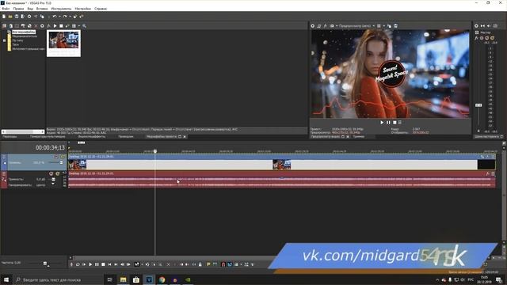Open the Инструменты menu
This screenshot has width=507, height=285.
pos(61,9)
